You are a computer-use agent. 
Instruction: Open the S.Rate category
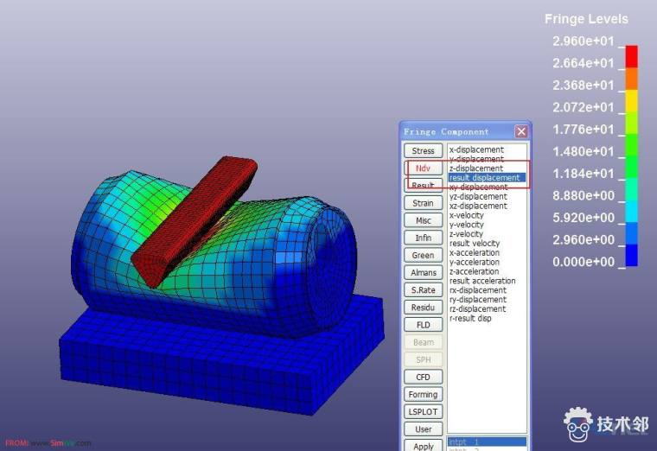[423, 290]
